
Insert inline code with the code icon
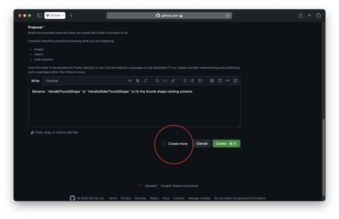165,81
